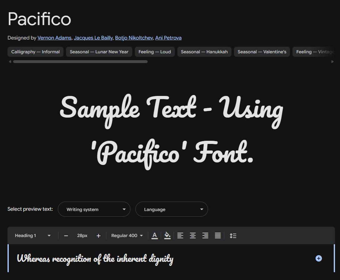Click the horizontal tag scrollbar thumb
340x280 pixels.
(80, 62)
